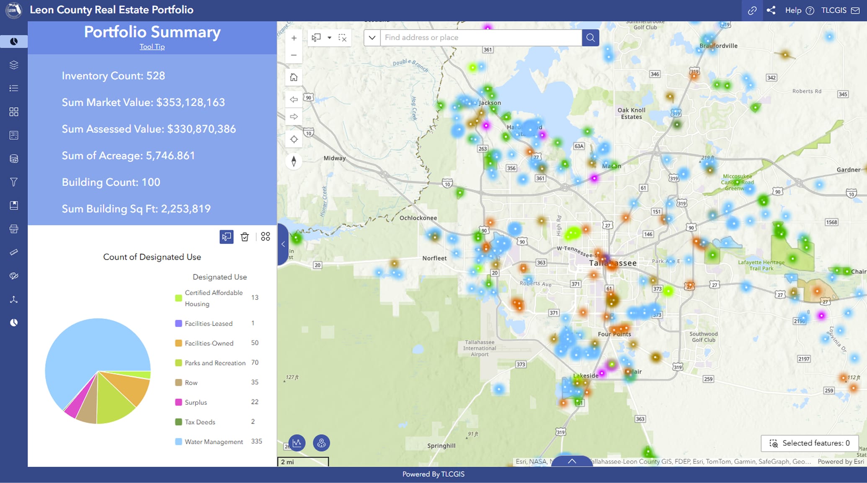Open the print widget in sidebar
The width and height of the screenshot is (867, 483).
coord(14,229)
